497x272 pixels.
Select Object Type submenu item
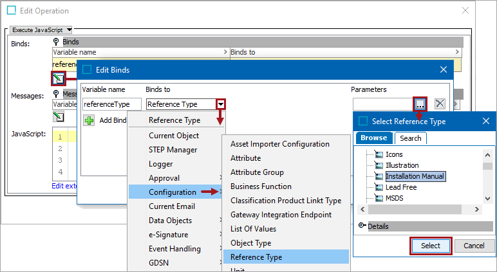pos(250,243)
